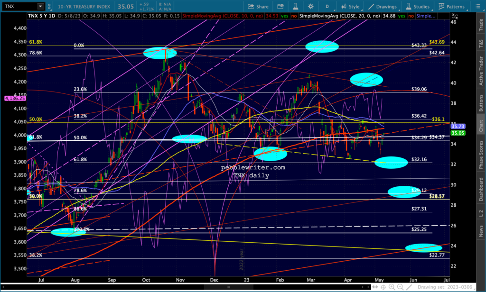Click the SimpleMovingAvg (CLOSE, 10) study label

(223, 16)
